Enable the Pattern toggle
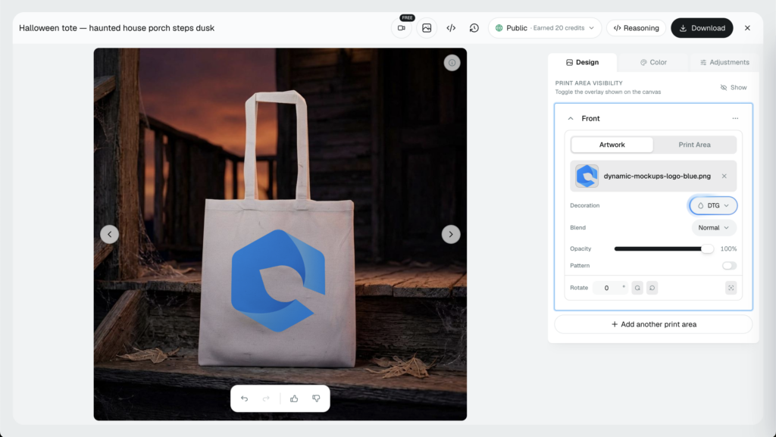776x437 pixels. point(729,266)
